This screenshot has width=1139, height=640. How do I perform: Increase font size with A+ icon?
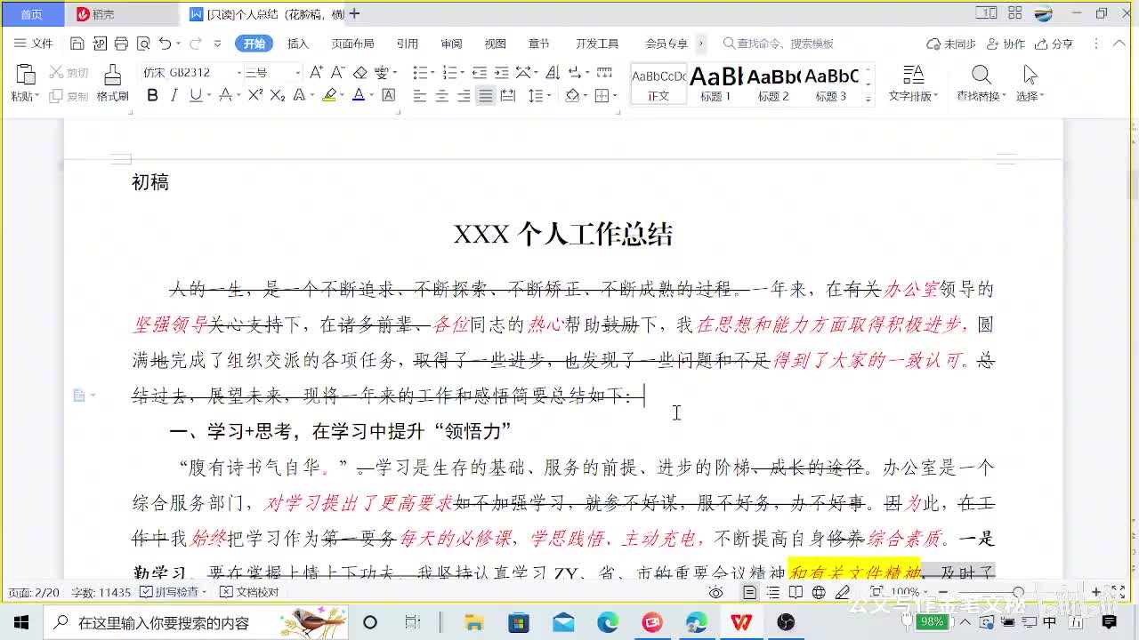[x=316, y=73]
